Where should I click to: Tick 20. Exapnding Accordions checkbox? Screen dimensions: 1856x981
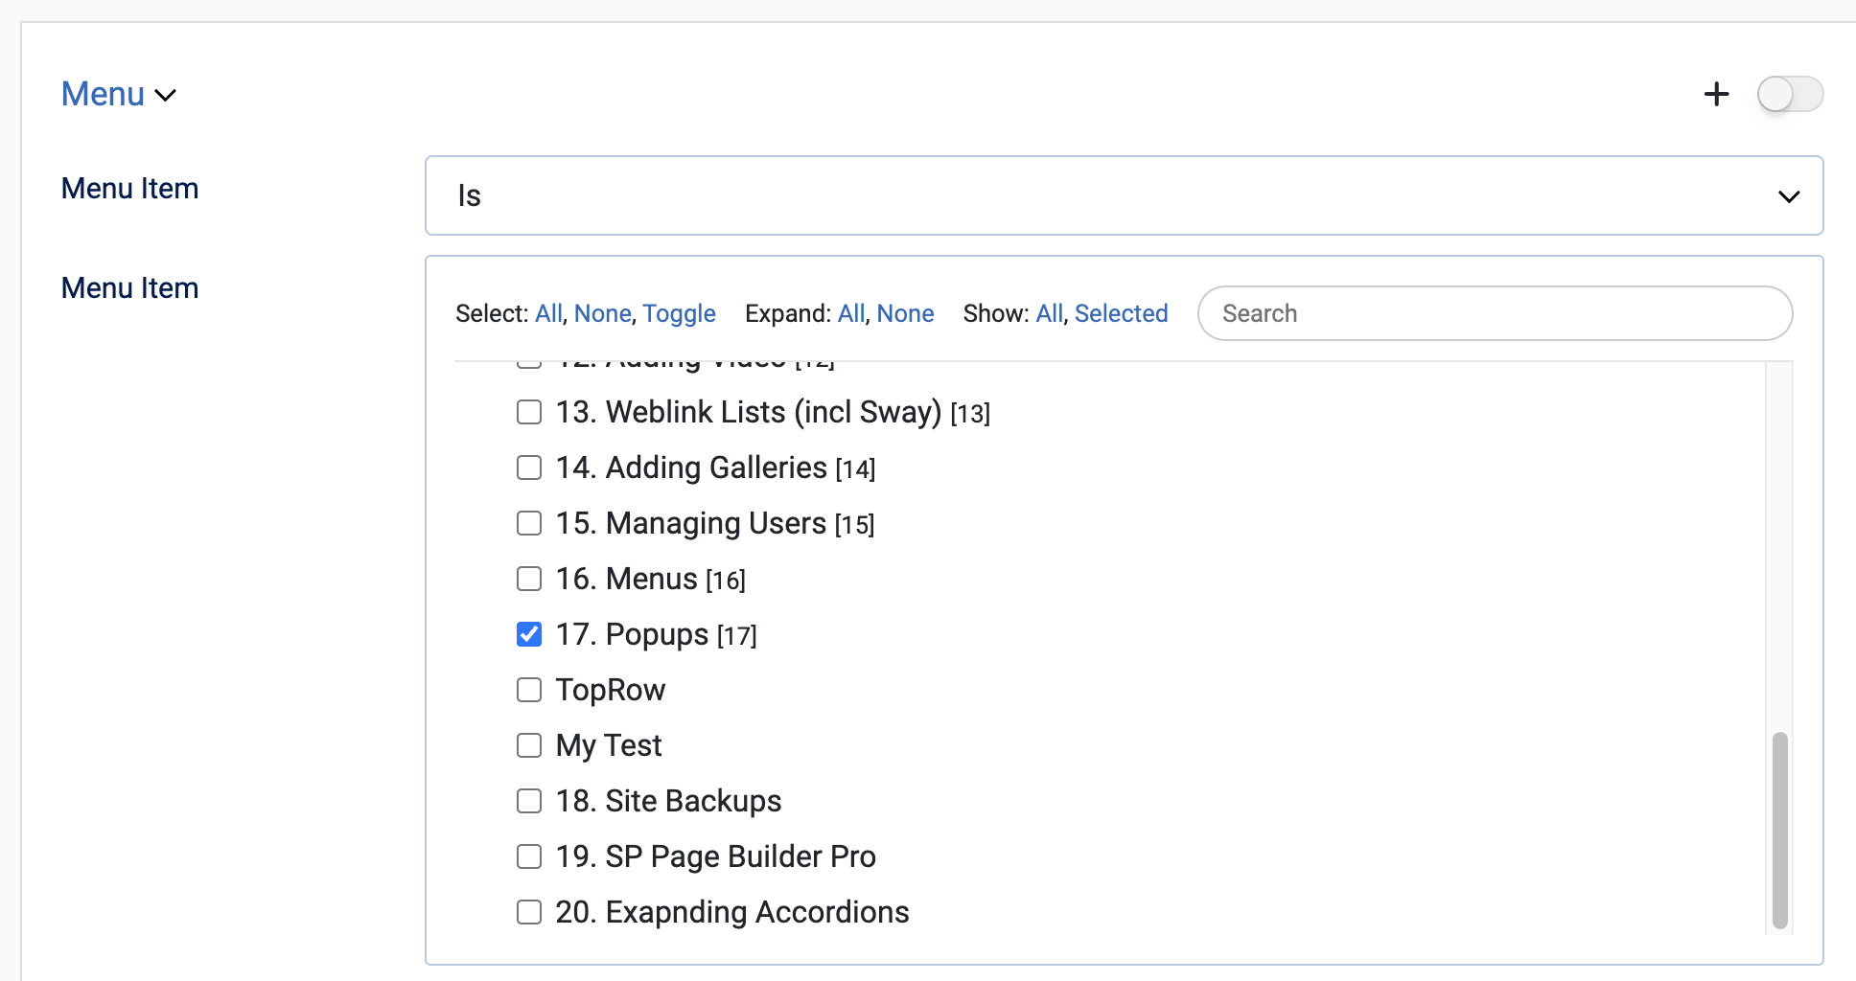click(529, 912)
